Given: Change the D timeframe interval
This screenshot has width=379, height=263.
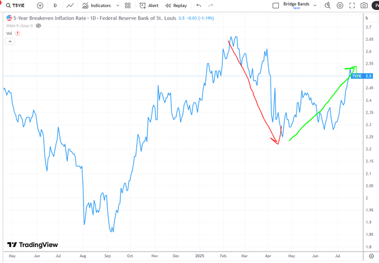Looking at the screenshot, I should (x=55, y=5).
